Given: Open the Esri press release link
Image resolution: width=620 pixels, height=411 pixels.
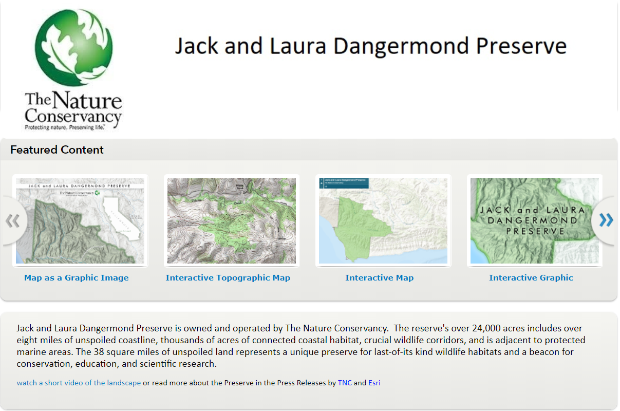Looking at the screenshot, I should click(374, 383).
